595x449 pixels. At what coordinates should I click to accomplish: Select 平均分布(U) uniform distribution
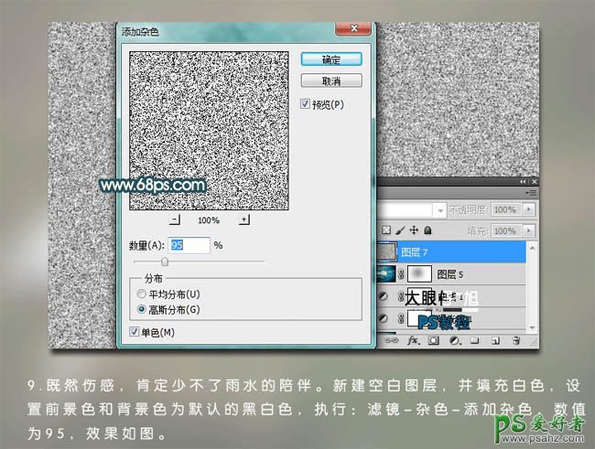[140, 294]
